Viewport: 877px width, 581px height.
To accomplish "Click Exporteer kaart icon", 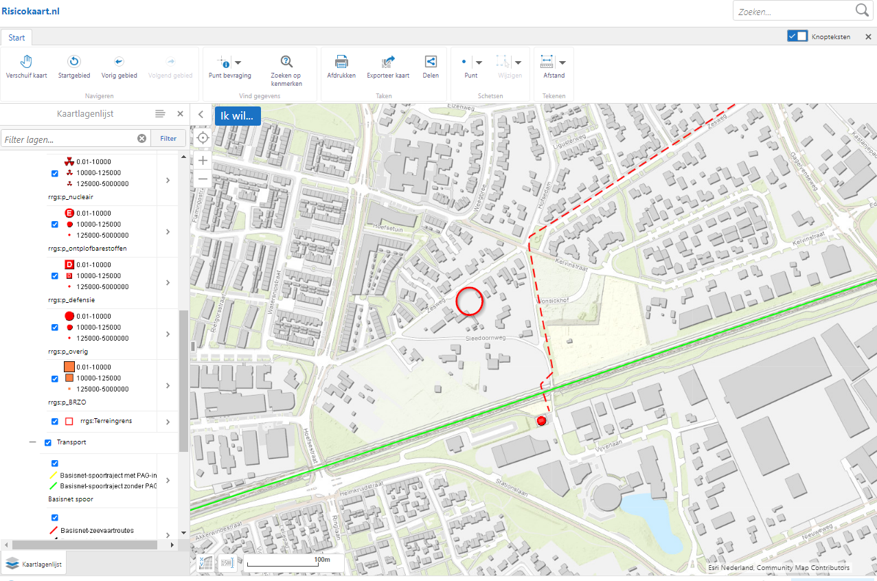I will coord(388,62).
